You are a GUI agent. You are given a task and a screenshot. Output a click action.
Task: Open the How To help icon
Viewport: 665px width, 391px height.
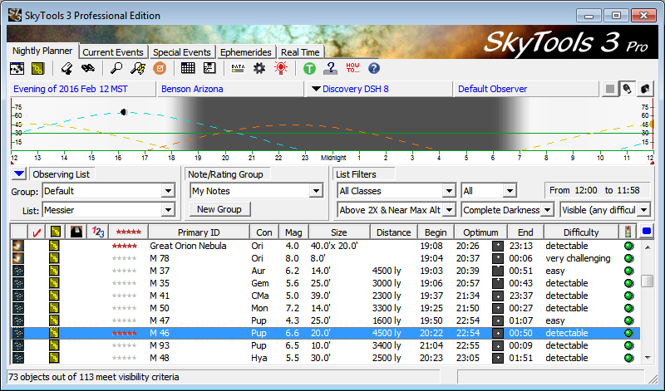pos(352,68)
